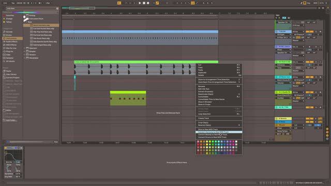The image size is (331, 186).
Task: Toggle the 10 Boom Sub track activator
Action: pos(309,77)
